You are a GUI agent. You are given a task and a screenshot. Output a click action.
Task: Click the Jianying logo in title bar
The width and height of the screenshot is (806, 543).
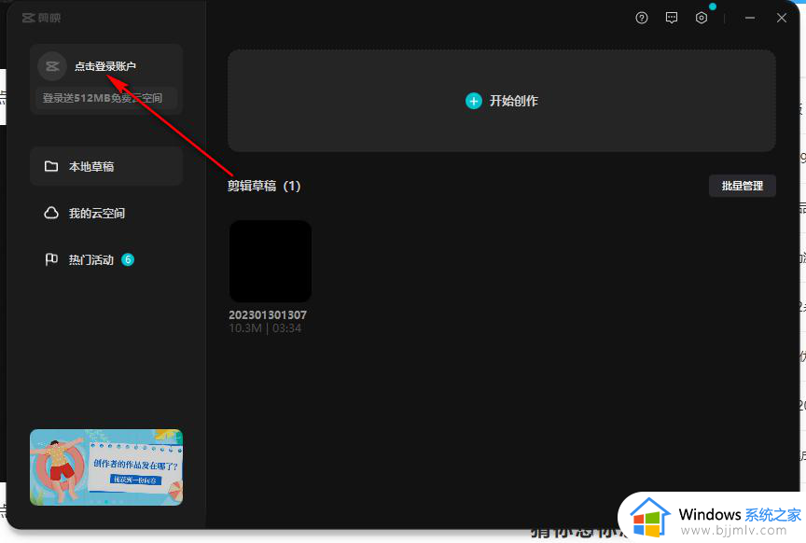click(x=42, y=18)
